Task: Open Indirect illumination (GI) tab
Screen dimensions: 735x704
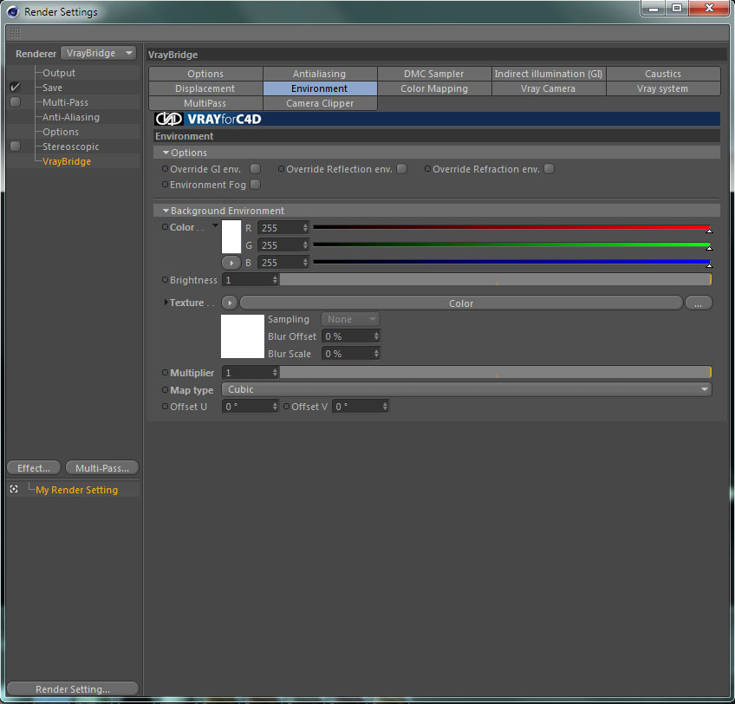Action: [x=549, y=74]
